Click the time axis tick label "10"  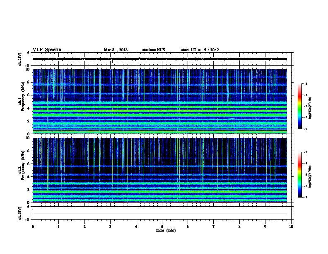(x=291, y=227)
